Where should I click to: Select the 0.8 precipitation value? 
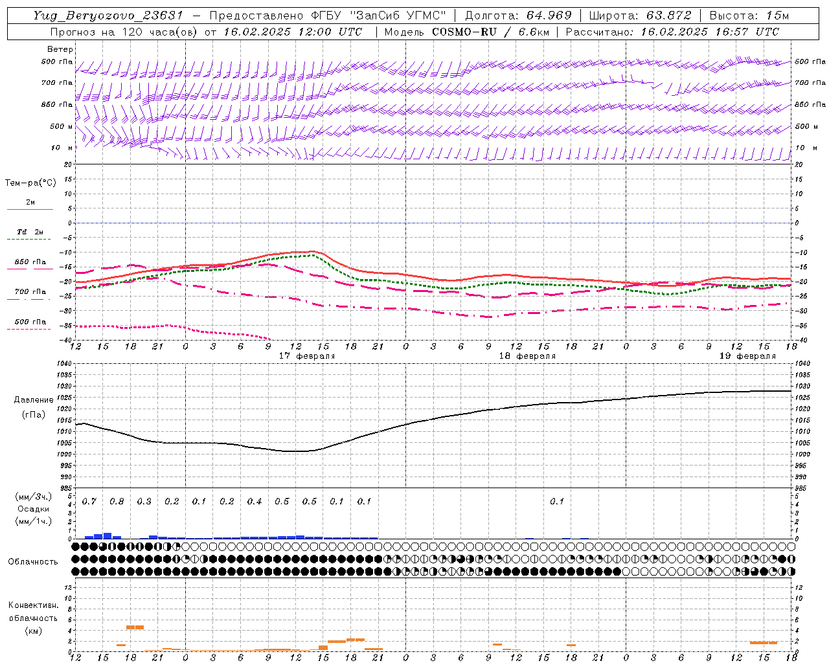click(117, 502)
